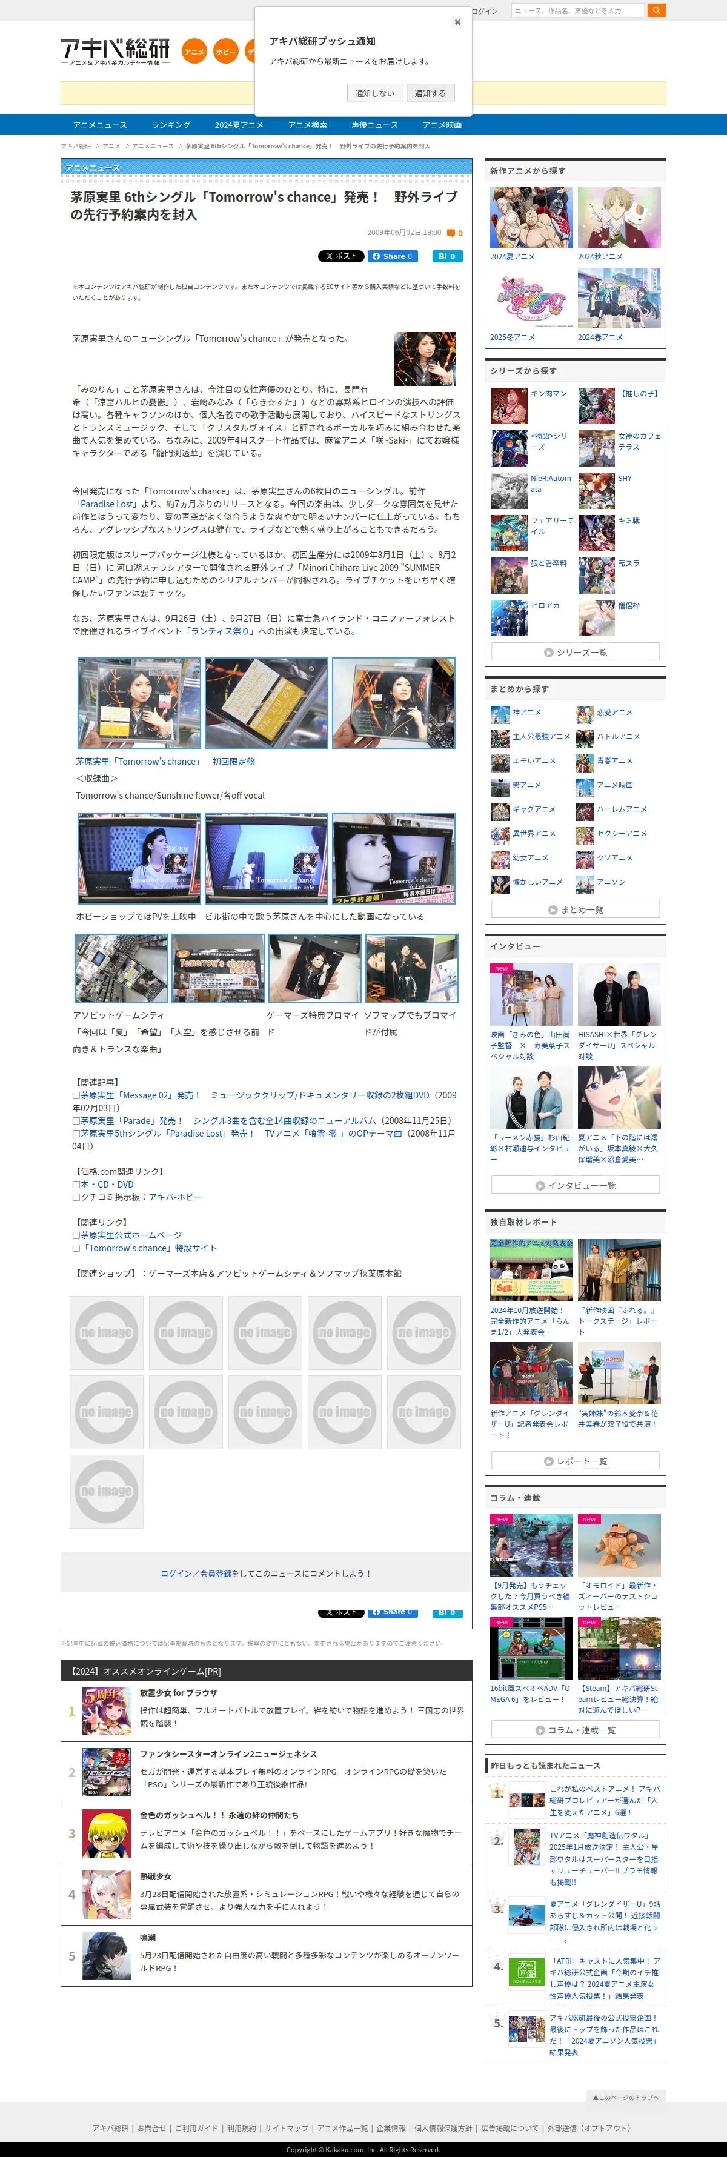Open 2025冬アニメ thumbnail in sidebar
727x2157 pixels.
(x=531, y=298)
